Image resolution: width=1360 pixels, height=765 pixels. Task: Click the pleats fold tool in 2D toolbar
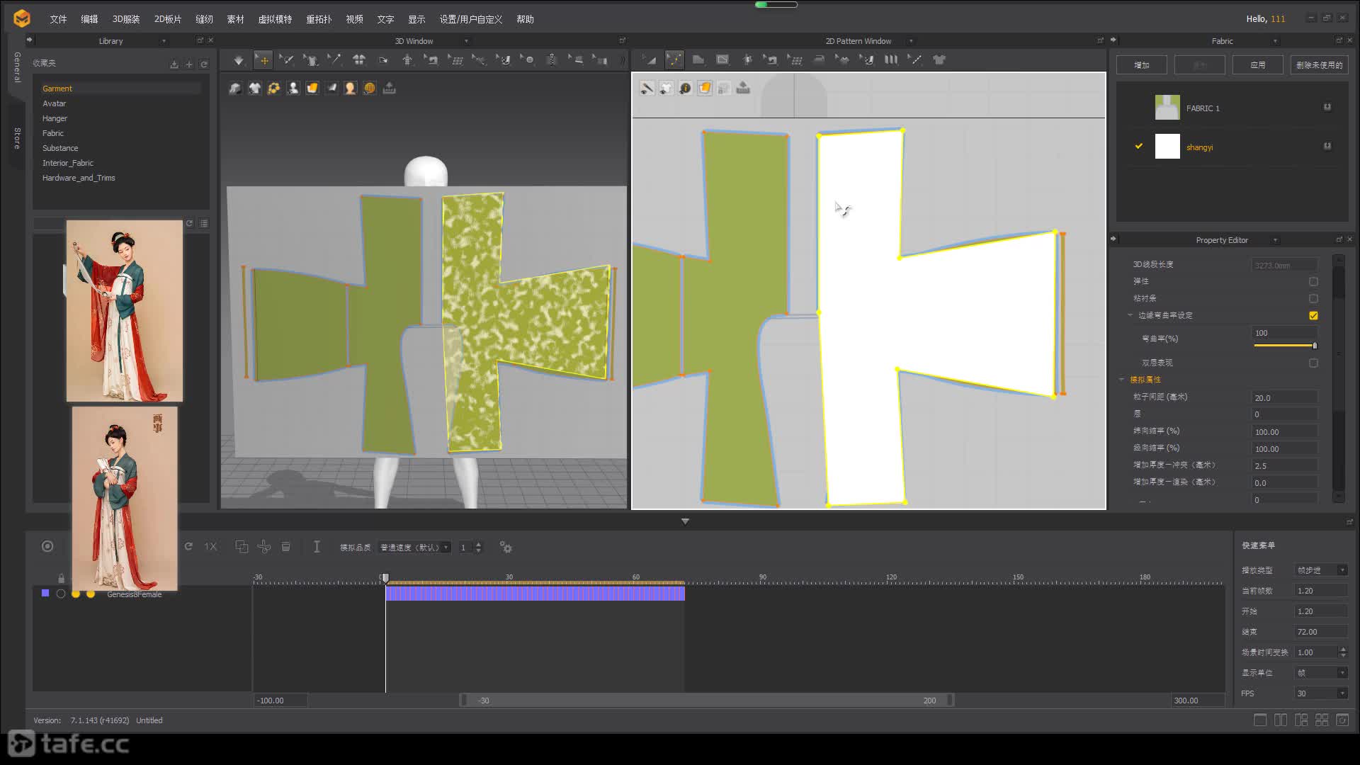click(x=891, y=60)
